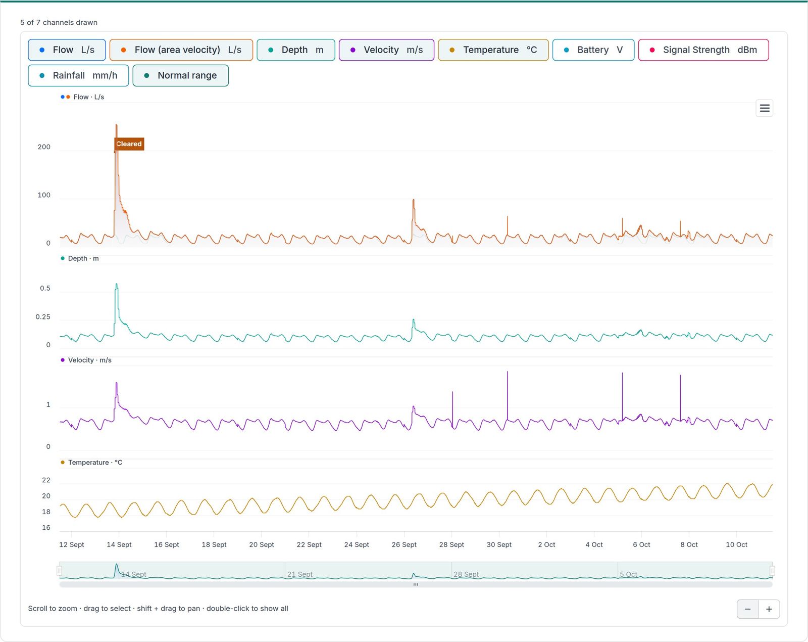Screen dimensions: 808x642
Task: Click the 21 Sept navigator label
Action: 300,574
